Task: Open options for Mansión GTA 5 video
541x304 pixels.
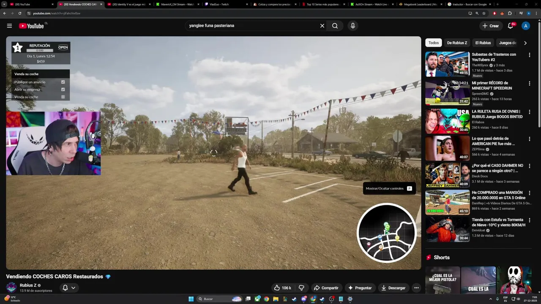Action: [x=529, y=193]
